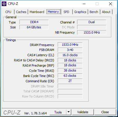Viewport: 118px width, 117px height.
Task: Click the Channel # label
Action: [x=67, y=22]
